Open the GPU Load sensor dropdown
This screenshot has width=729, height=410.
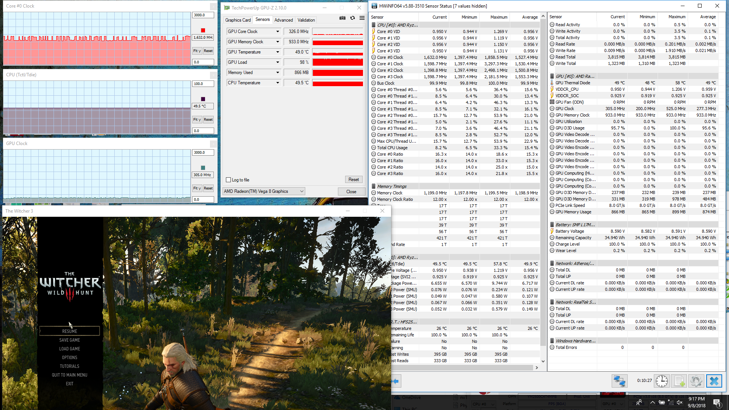click(278, 62)
